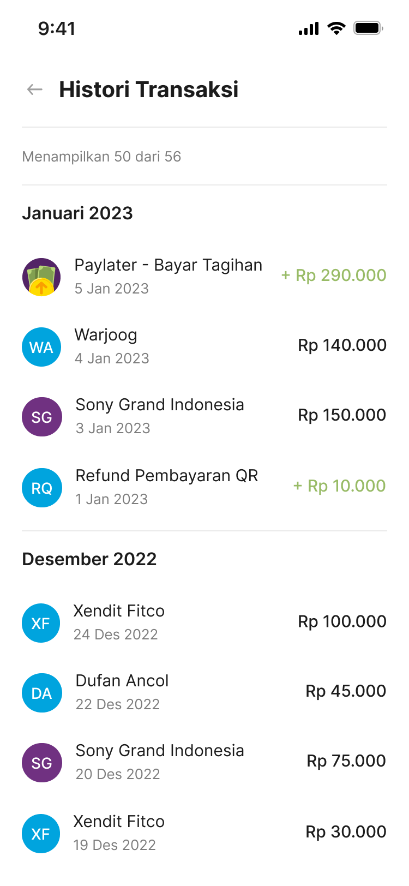Tap the Desember 2022 section header
The image size is (409, 886).
pos(89,559)
